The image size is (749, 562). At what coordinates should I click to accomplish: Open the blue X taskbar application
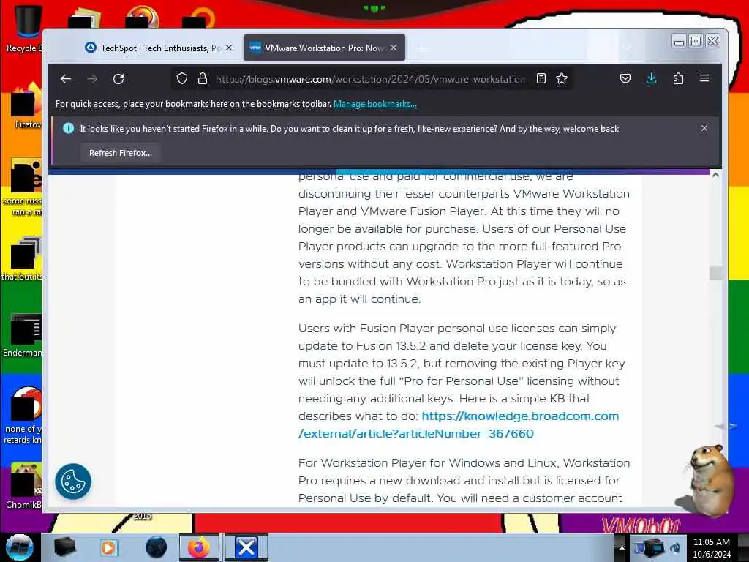[x=246, y=547]
